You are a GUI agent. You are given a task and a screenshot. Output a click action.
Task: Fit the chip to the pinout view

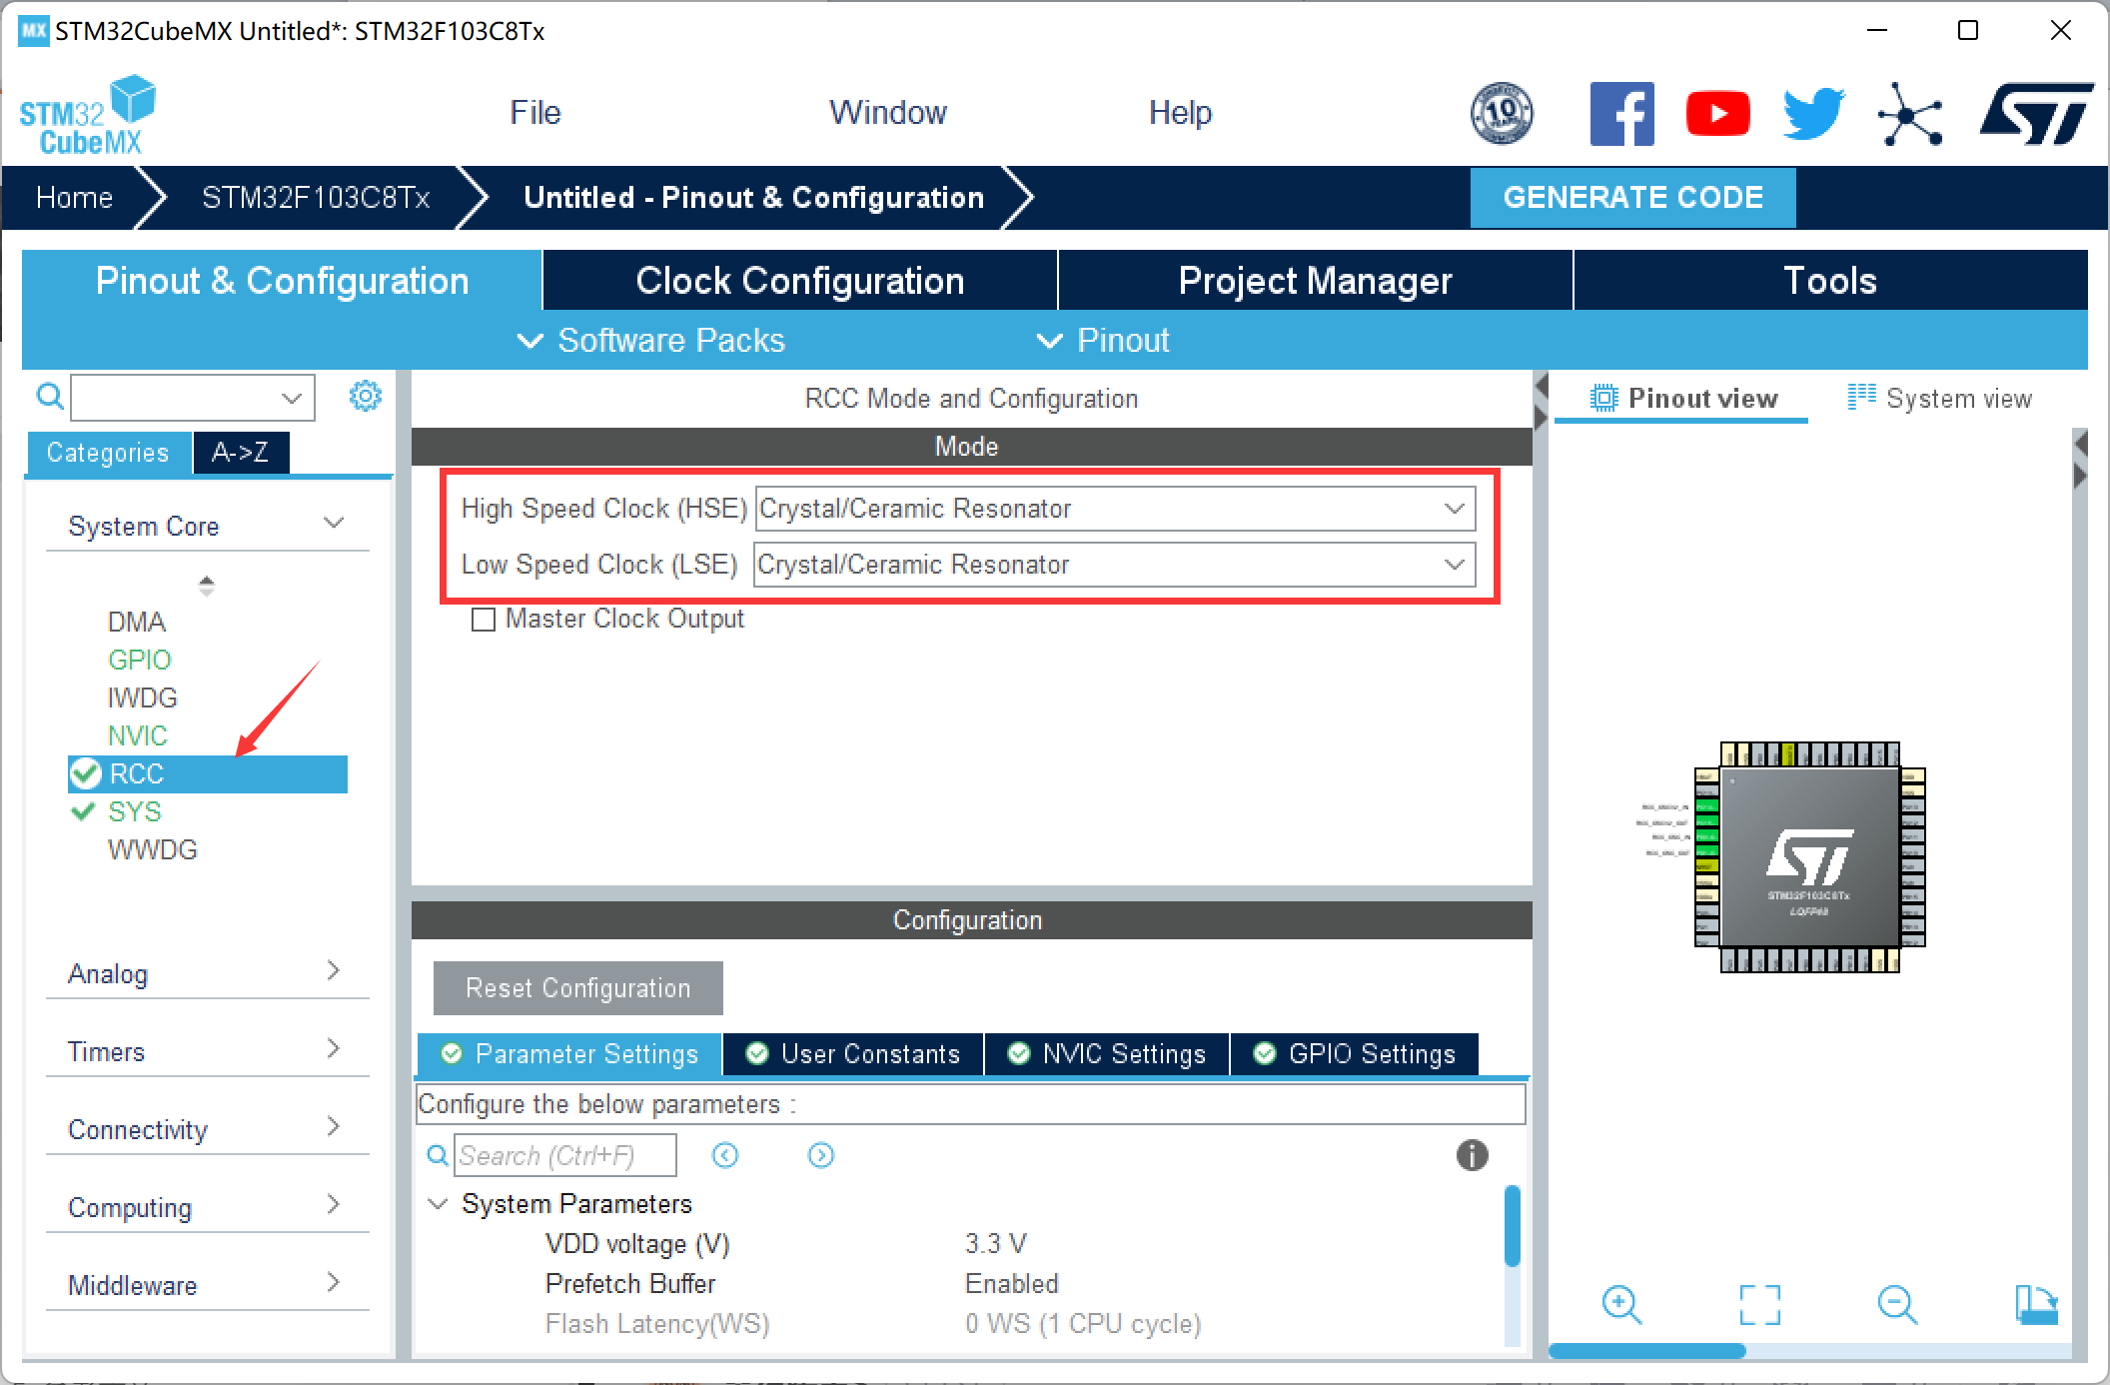tap(1759, 1304)
